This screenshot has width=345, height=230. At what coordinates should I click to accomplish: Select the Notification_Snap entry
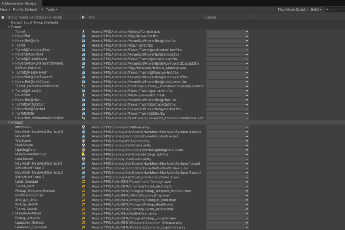pos(29,195)
